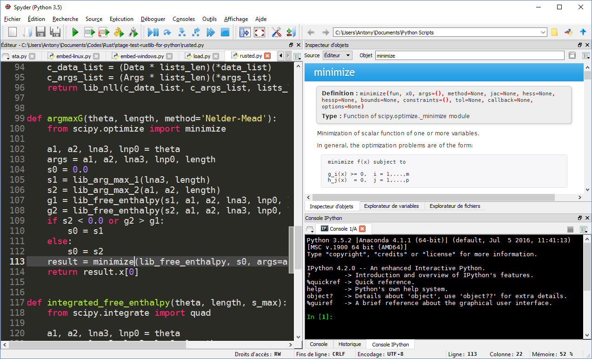
Task: Click the IPython In [1] prompt line
Action: [320, 317]
